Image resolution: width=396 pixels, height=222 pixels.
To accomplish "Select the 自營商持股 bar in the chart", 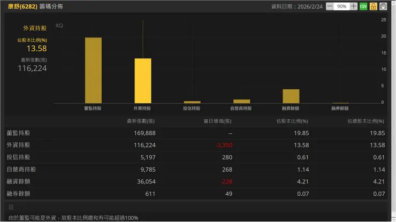I will pos(242,101).
